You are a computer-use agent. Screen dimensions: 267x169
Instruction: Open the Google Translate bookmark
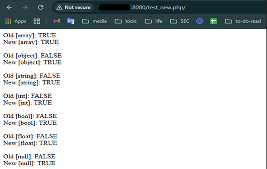coord(71,21)
